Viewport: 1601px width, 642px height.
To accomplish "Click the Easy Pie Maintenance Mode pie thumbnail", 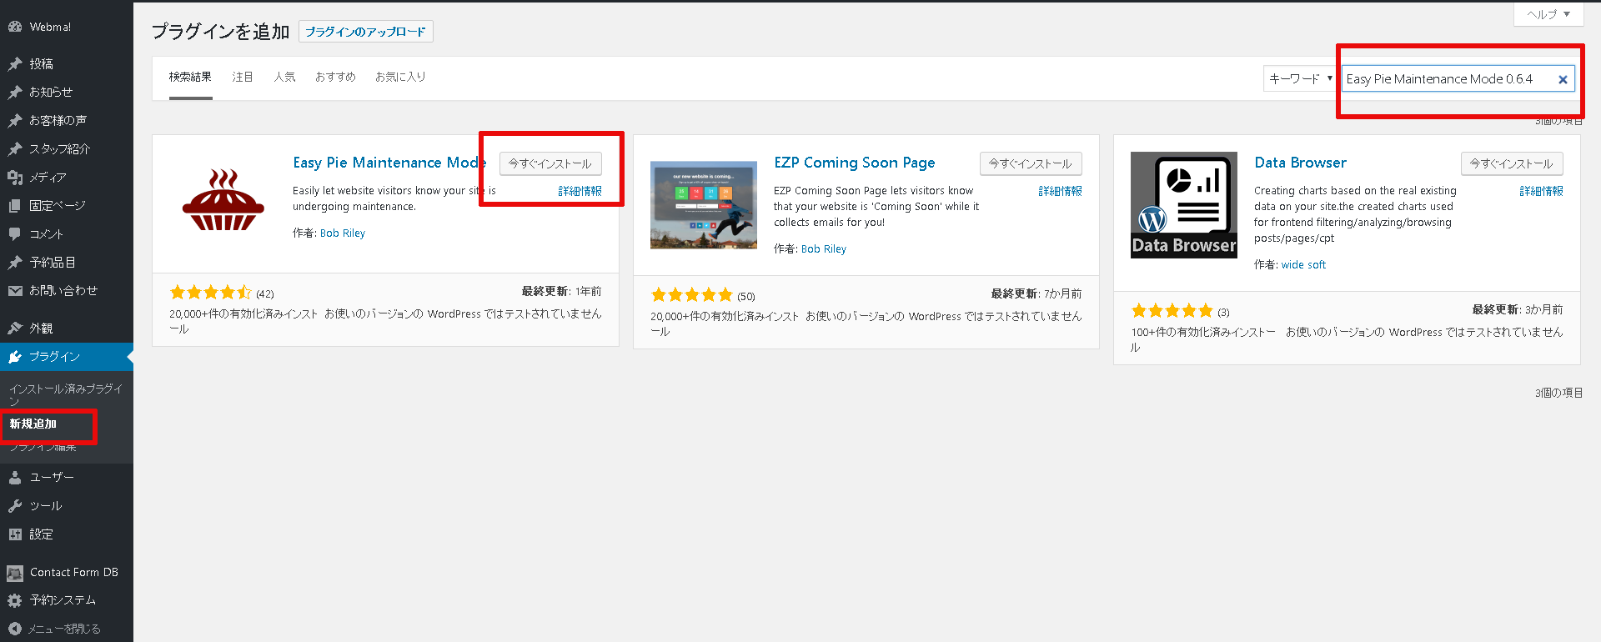I will pos(223,201).
